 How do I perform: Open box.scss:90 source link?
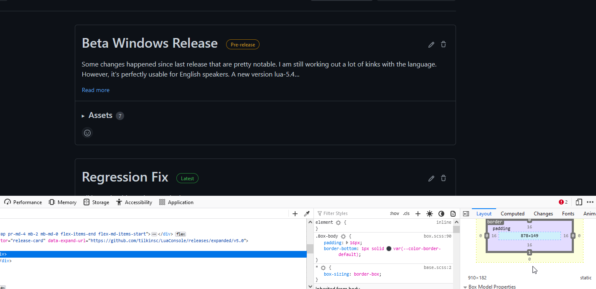(437, 236)
